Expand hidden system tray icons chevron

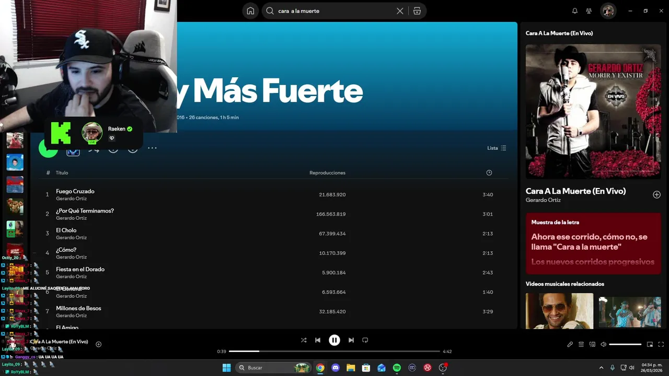point(601,368)
